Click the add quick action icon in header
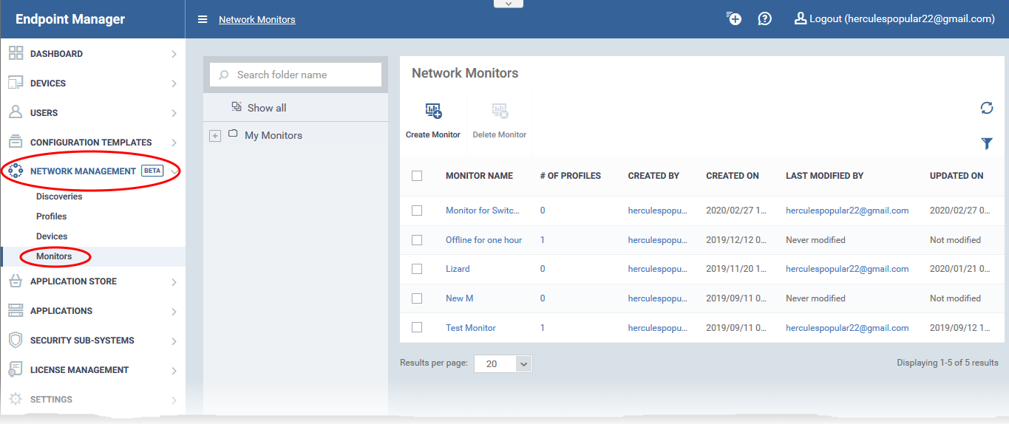1009x424 pixels. [x=733, y=19]
